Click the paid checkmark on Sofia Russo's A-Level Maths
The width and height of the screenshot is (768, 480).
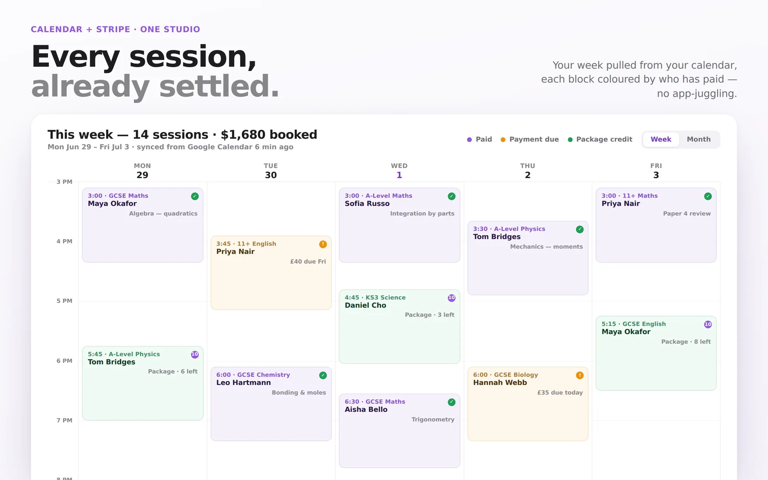[x=452, y=196]
